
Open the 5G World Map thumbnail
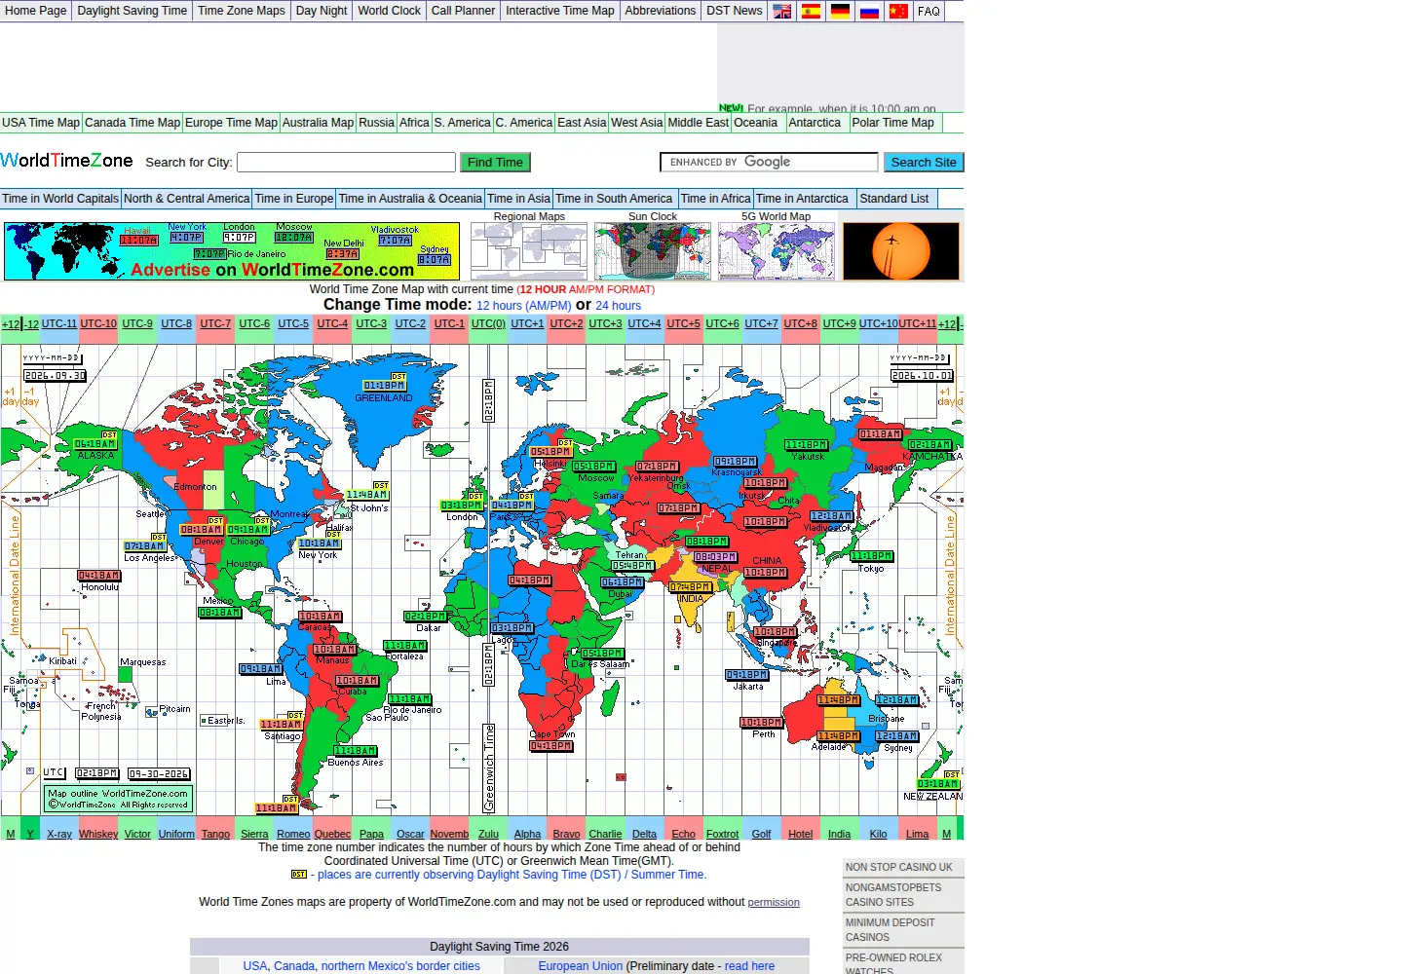tap(777, 251)
